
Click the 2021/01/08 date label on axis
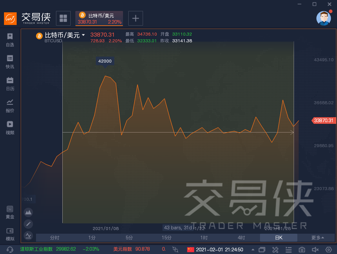point(106,228)
